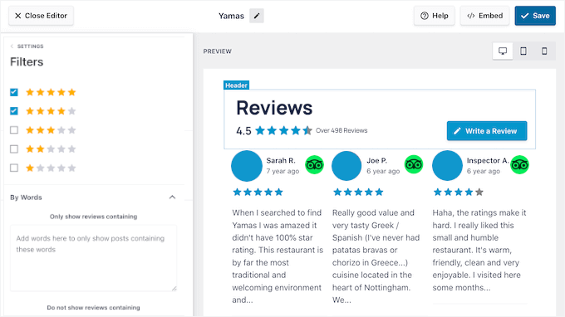Open the Help button
Image resolution: width=565 pixels, height=317 pixels.
point(435,16)
